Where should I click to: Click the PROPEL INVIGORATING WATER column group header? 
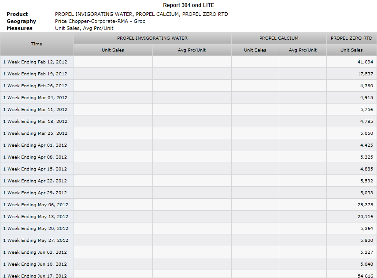[152, 38]
